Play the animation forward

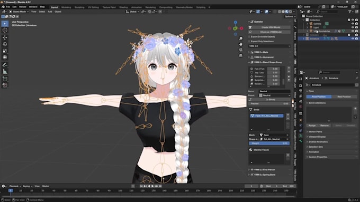point(152,186)
